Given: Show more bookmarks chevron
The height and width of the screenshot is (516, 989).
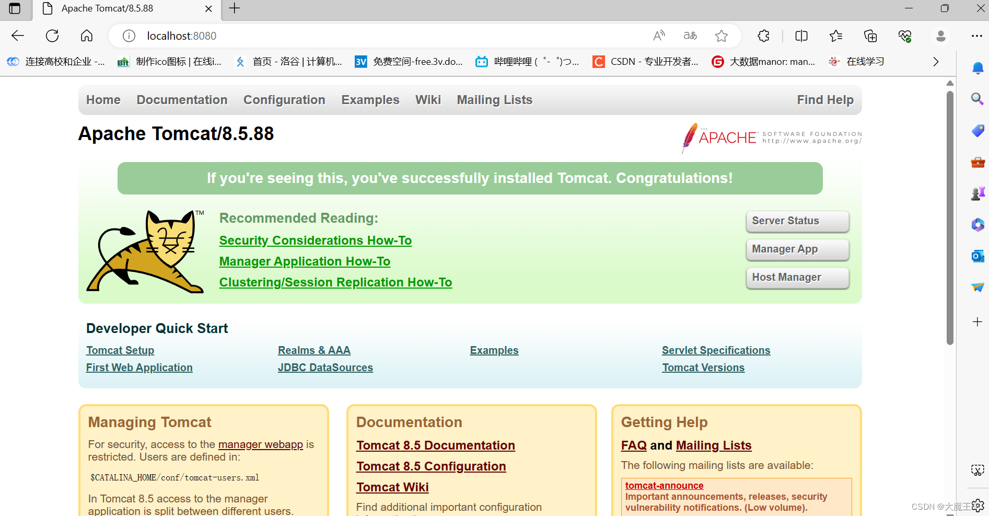Looking at the screenshot, I should (936, 62).
